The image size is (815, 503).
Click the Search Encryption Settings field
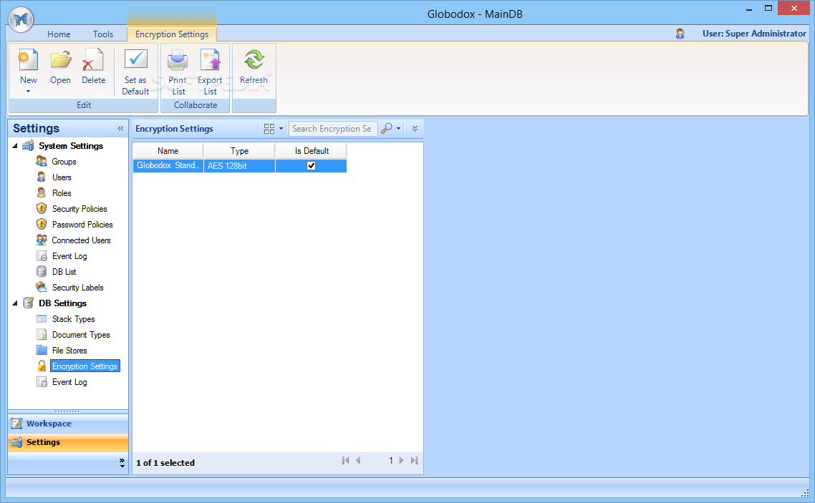[332, 129]
